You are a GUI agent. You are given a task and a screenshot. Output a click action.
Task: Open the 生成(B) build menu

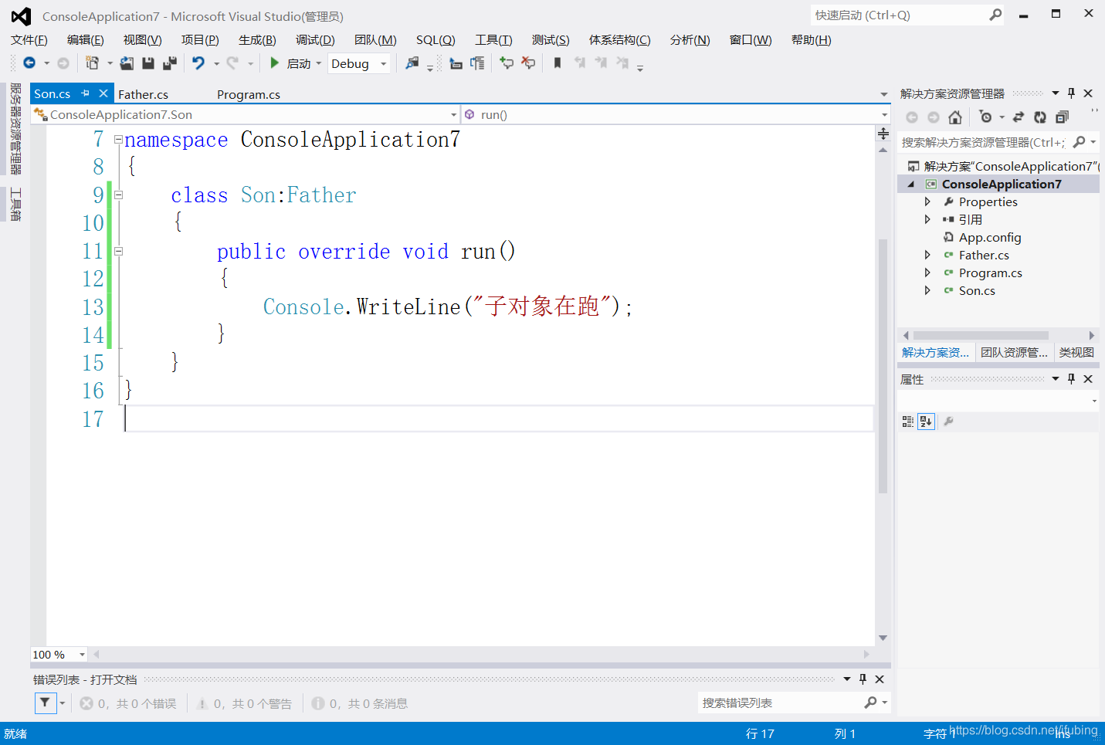pyautogui.click(x=257, y=40)
